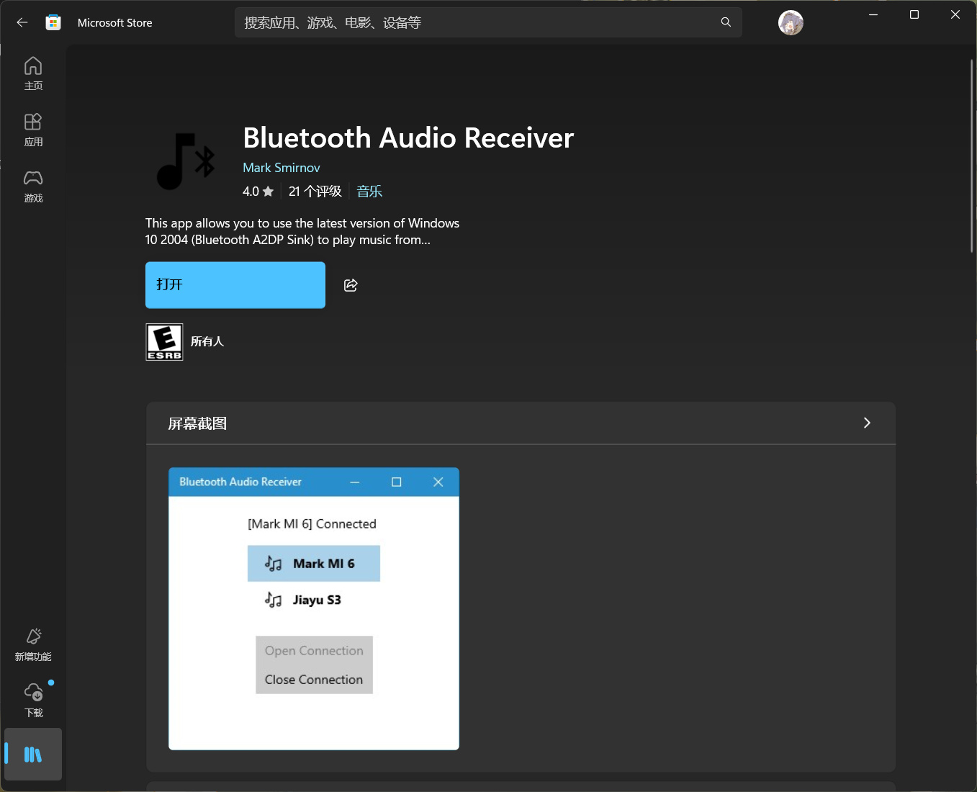
Task: Click the Bluetooth Audio Receiver app icon
Action: point(186,161)
